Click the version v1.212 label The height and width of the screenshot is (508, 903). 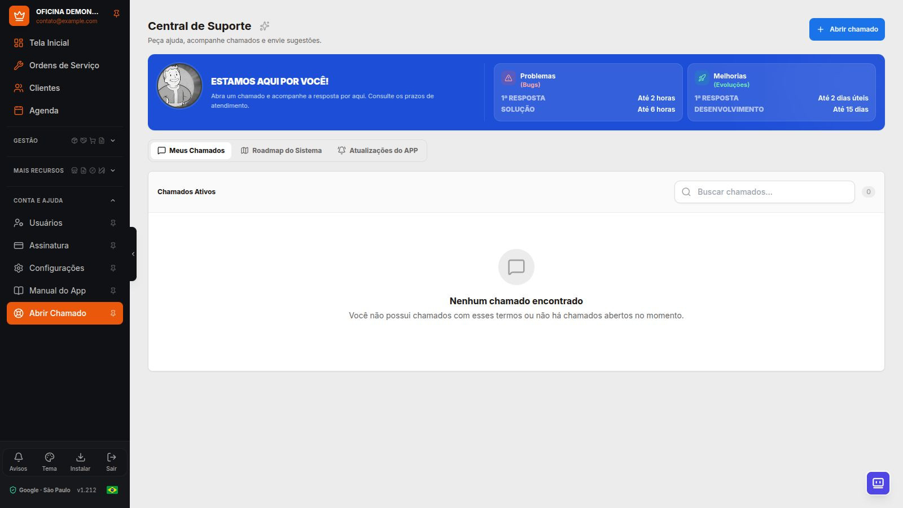coord(87,490)
